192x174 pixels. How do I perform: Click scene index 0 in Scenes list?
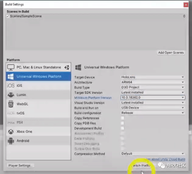pyautogui.click(x=184, y=16)
